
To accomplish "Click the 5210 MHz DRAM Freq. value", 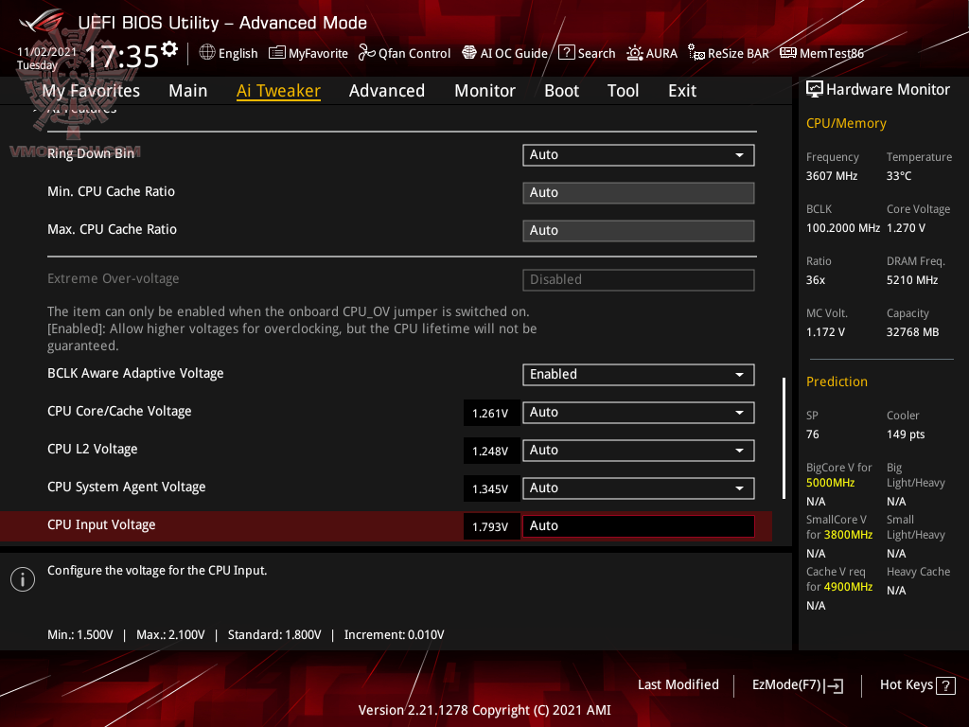I will [912, 280].
